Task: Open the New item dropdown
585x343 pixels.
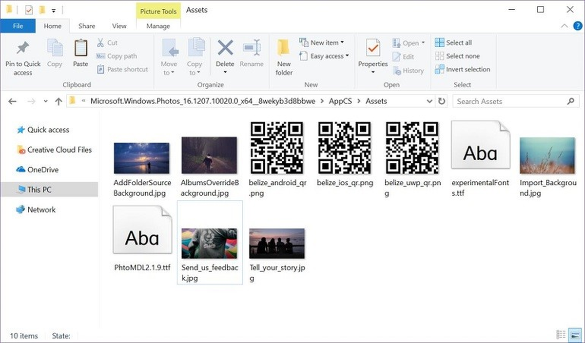Action: point(322,42)
